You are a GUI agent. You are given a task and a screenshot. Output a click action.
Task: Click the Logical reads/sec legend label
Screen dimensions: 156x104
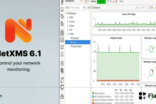point(99,93)
